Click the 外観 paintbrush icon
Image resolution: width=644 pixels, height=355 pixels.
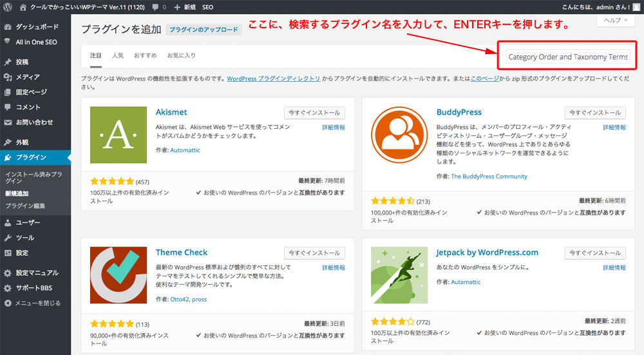click(x=7, y=142)
